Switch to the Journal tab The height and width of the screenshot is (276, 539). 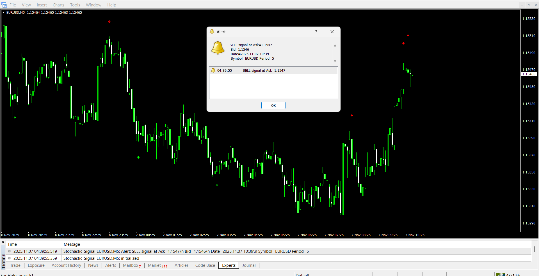coord(249,265)
